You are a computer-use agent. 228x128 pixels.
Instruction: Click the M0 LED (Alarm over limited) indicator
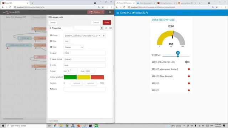(x=189, y=69)
